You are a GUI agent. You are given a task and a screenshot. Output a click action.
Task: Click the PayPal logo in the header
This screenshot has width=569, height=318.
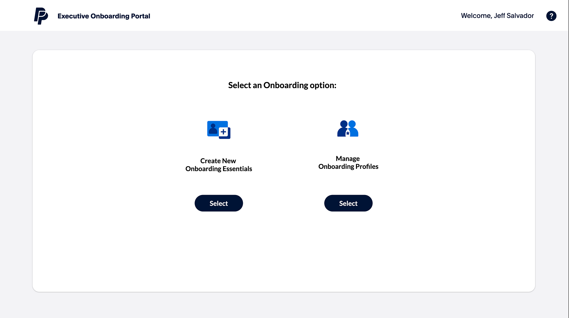41,16
